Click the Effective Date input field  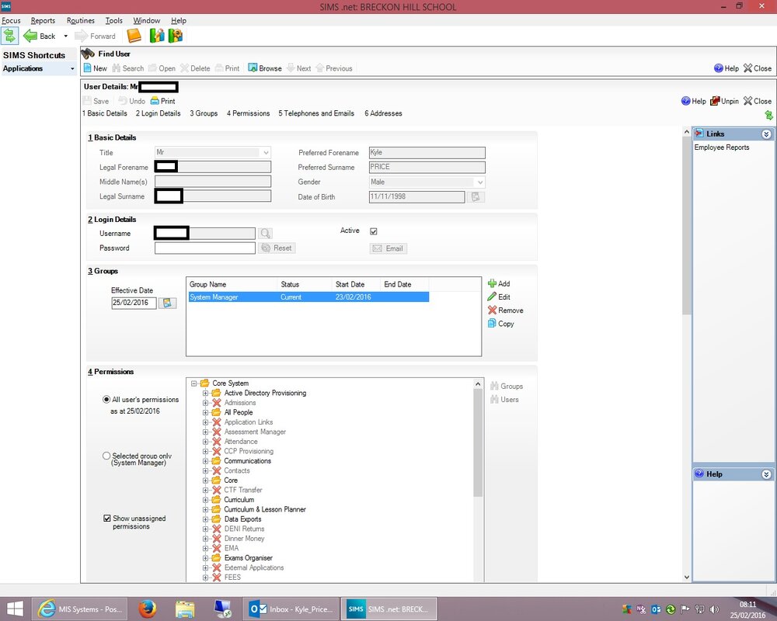point(134,303)
